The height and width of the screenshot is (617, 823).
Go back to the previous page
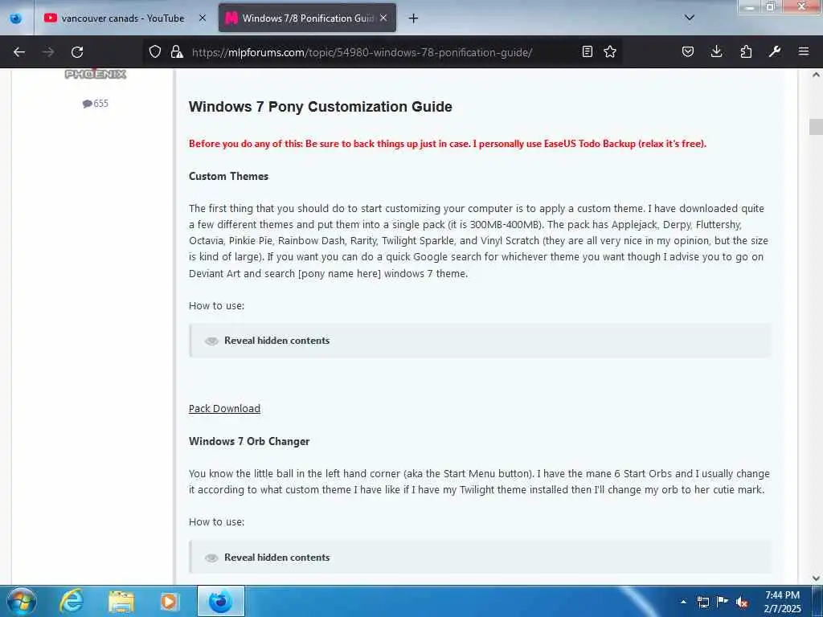(19, 52)
